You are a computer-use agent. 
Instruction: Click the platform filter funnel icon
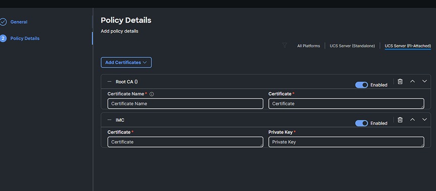point(285,45)
